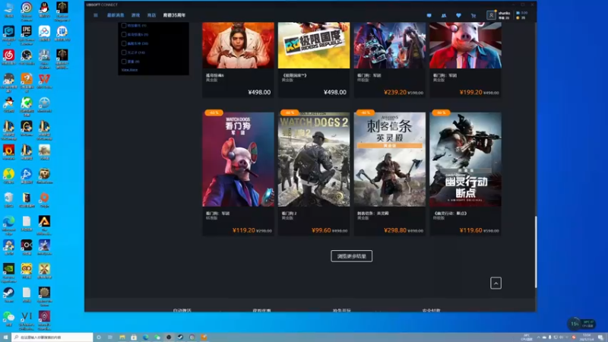This screenshot has height=342, width=608.
Task: Open the GeForce Experience desktop icon
Action: tap(8, 272)
